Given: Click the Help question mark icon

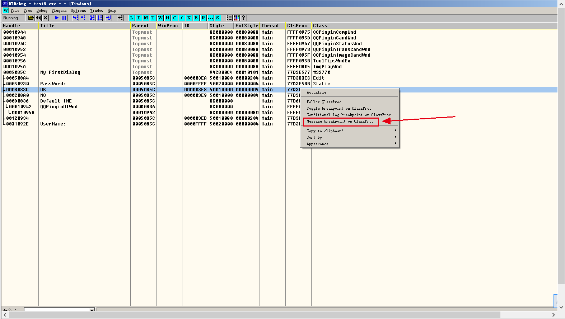Looking at the screenshot, I should (244, 18).
